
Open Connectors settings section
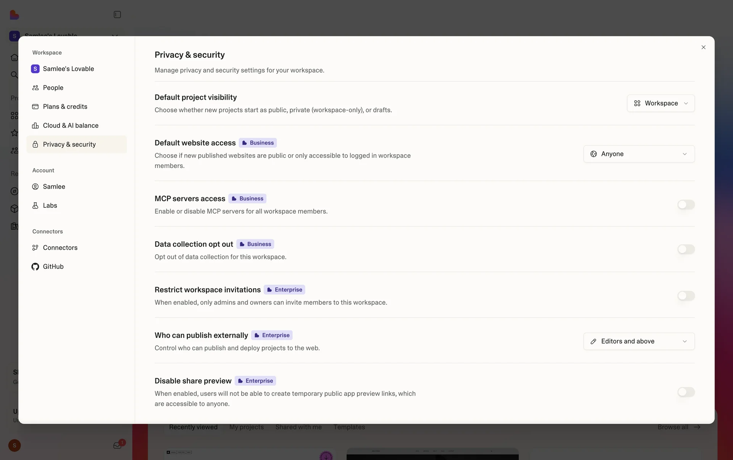click(x=60, y=248)
